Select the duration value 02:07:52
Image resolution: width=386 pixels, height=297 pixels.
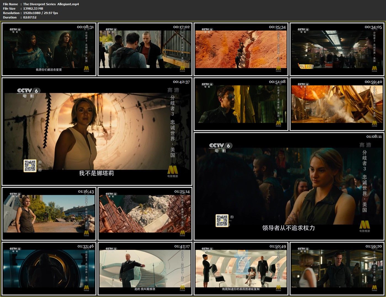[x=30, y=17]
